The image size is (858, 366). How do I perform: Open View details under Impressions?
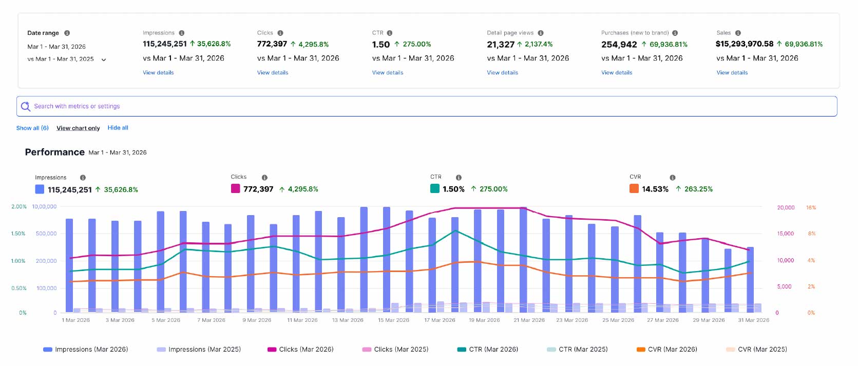[158, 73]
